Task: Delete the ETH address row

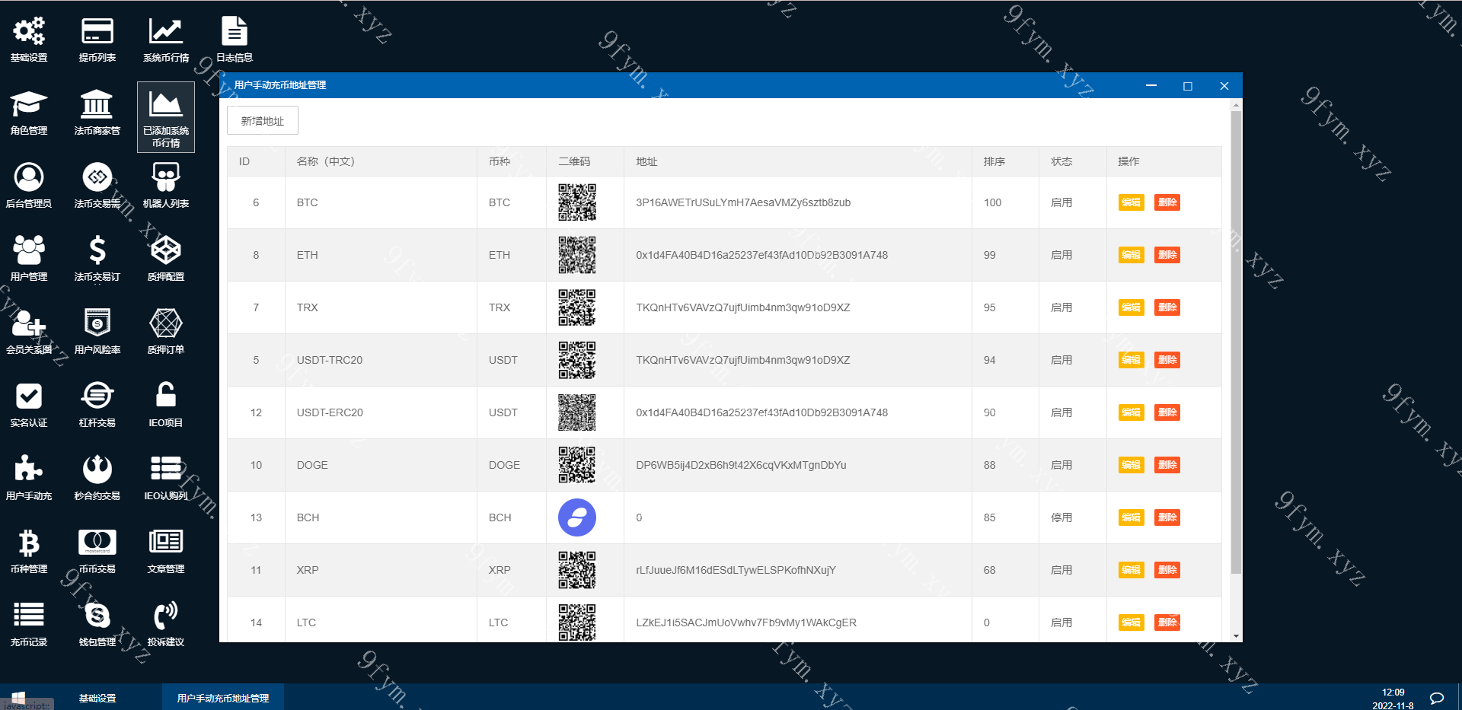Action: pyautogui.click(x=1167, y=255)
